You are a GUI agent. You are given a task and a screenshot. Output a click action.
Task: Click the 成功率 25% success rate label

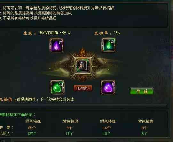[x=107, y=33]
